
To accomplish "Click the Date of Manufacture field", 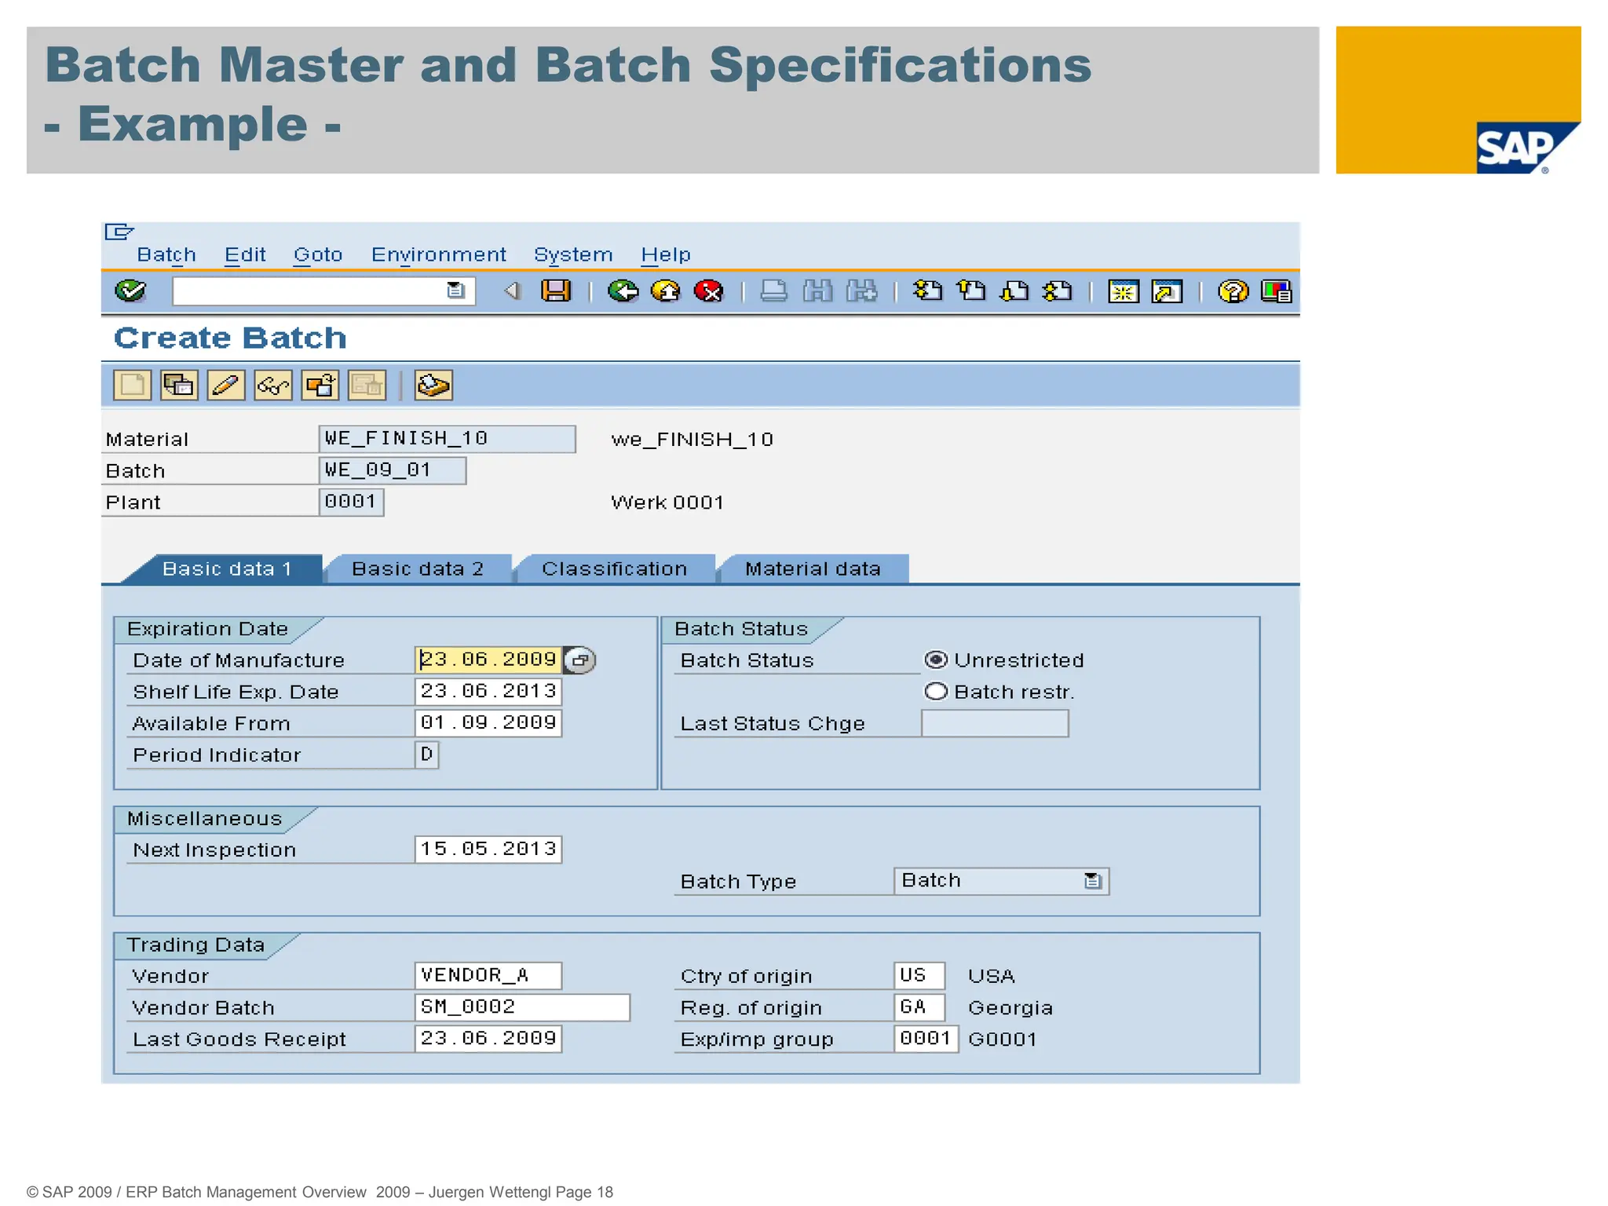I will point(488,660).
